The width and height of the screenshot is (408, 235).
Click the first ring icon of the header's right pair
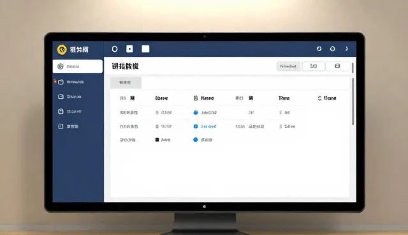tap(319, 49)
